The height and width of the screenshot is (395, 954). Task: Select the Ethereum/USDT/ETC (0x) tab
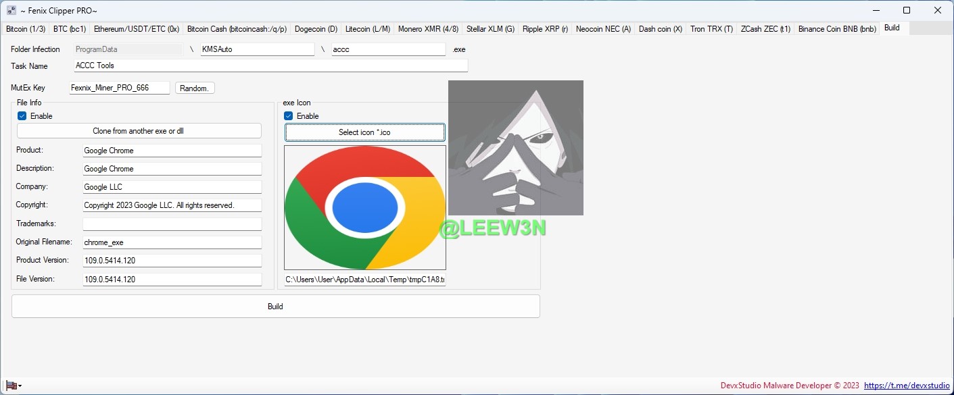tap(137, 29)
